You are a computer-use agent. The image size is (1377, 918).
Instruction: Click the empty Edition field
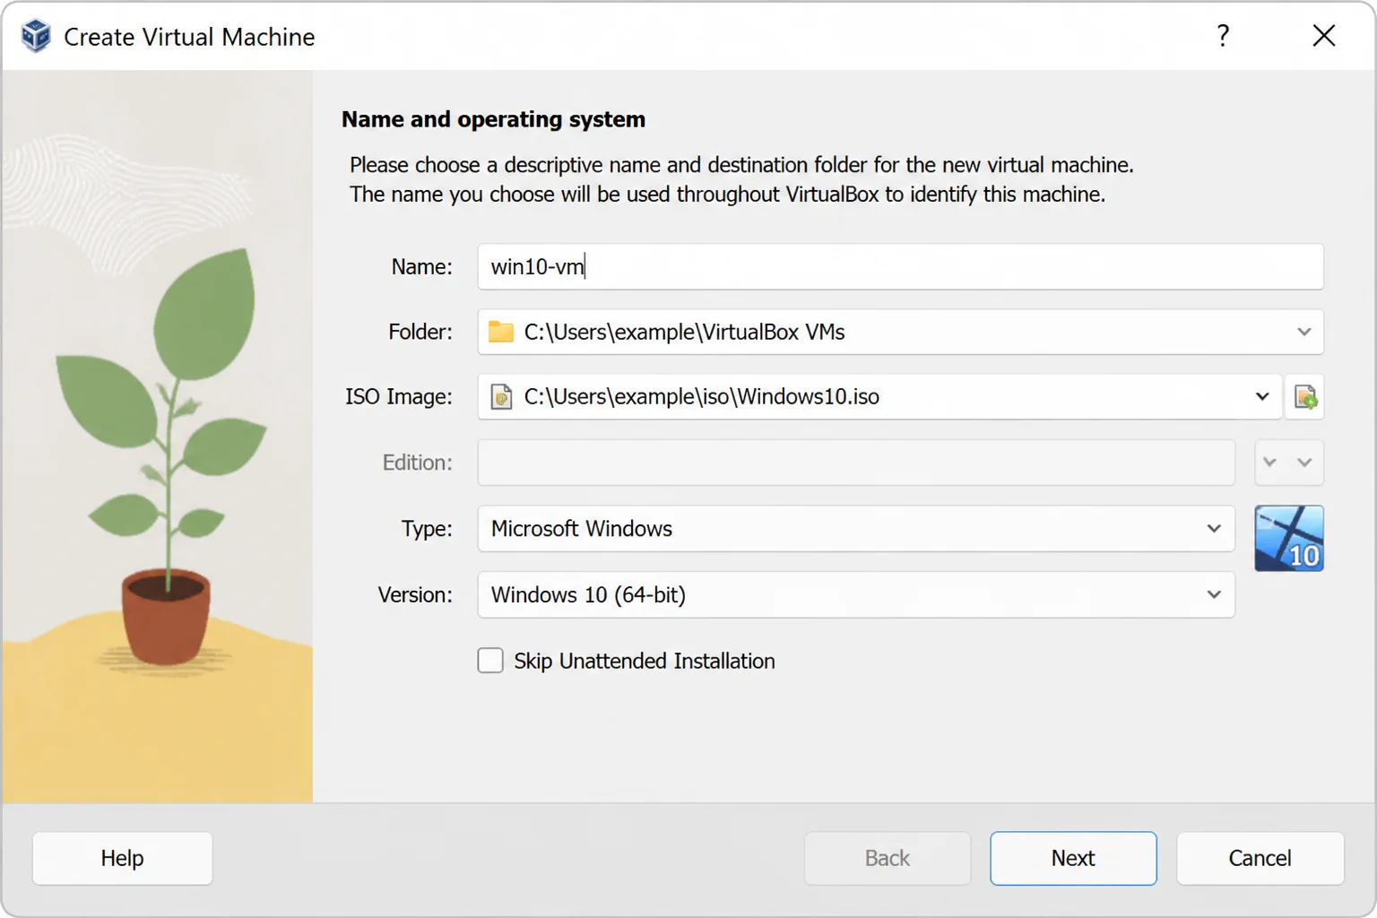pos(856,463)
